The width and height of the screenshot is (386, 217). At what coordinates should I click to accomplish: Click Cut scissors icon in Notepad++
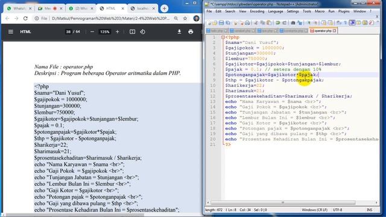pyautogui.click(x=256, y=23)
